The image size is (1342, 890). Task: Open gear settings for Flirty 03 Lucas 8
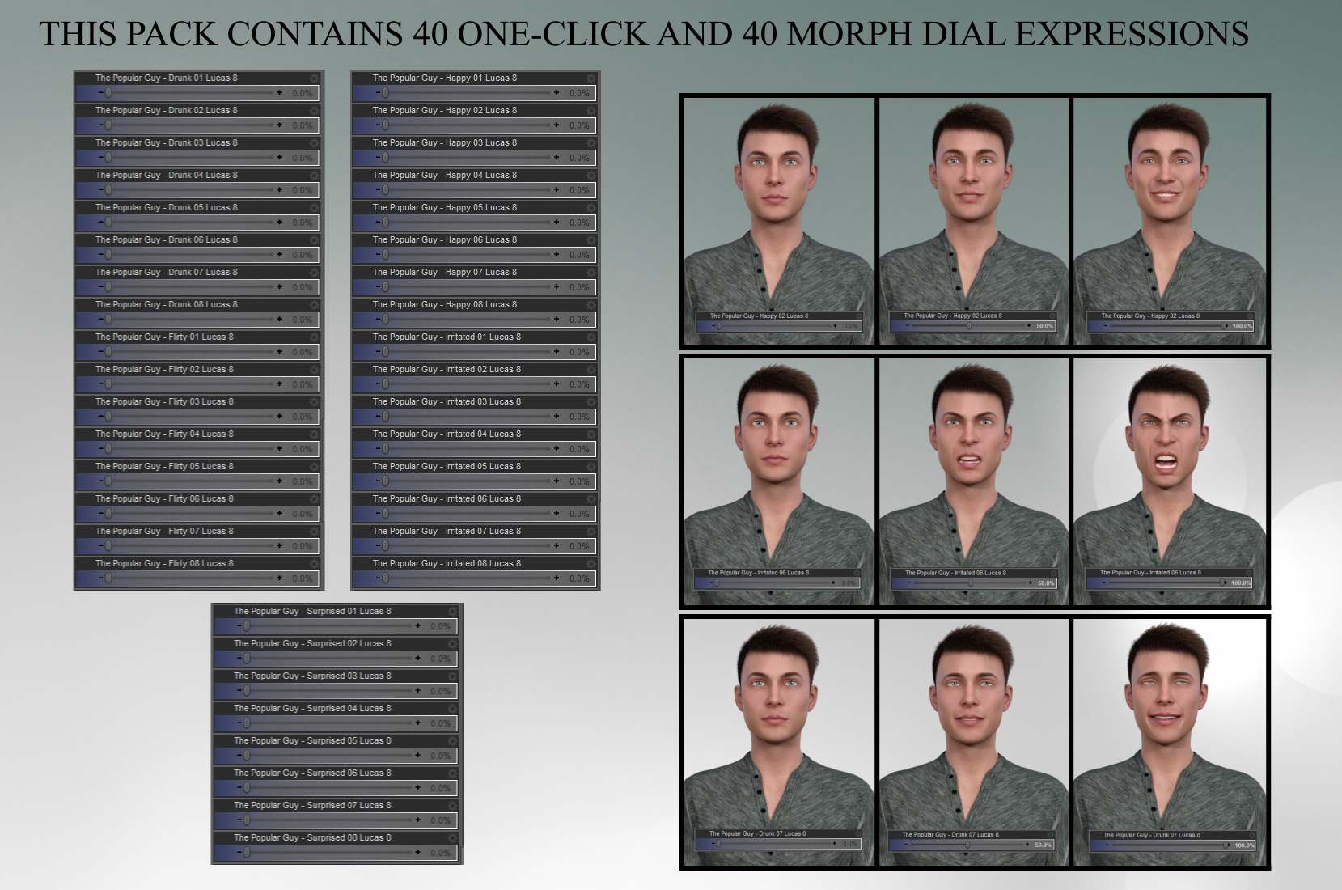tap(314, 402)
